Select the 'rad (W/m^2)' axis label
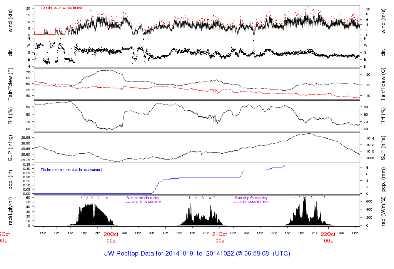 tap(383, 211)
